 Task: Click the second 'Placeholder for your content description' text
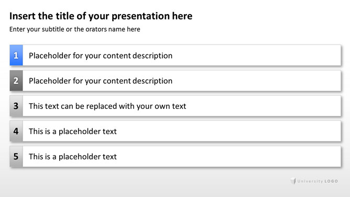[x=101, y=81]
